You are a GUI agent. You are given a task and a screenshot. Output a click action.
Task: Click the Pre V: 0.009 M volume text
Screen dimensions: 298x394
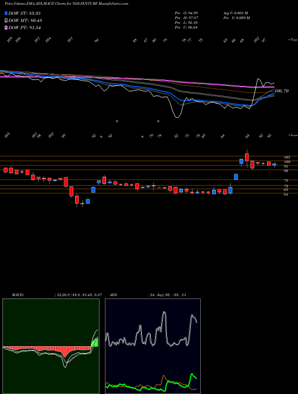(236, 18)
